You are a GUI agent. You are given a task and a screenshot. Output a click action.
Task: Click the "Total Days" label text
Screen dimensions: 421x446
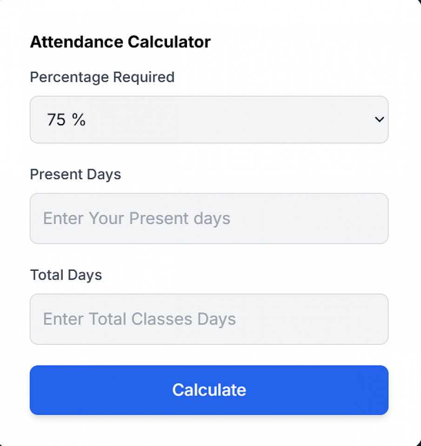(66, 275)
